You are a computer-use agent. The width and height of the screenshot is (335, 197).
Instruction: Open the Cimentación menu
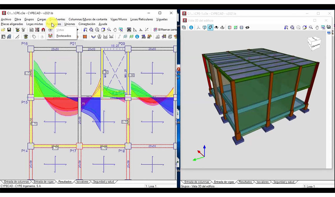[x=87, y=24]
